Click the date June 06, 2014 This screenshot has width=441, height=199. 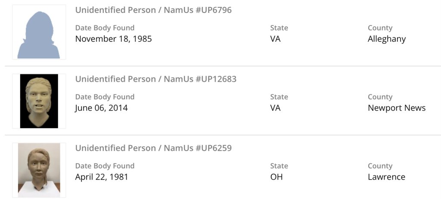pos(101,108)
